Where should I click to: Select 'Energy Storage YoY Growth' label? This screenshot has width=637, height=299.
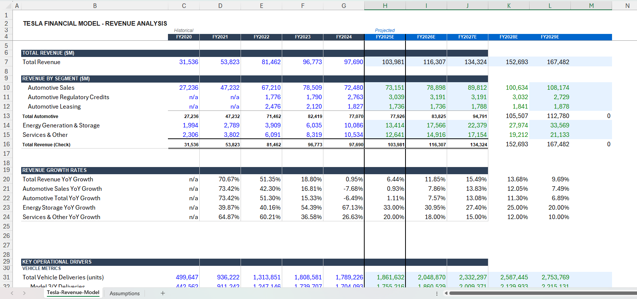click(59, 207)
